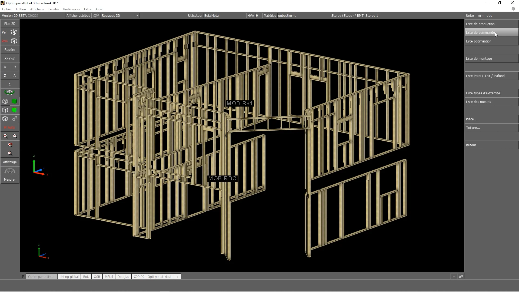The height and width of the screenshot is (292, 519).
Task: Activate axonometric view cube icon
Action: click(14, 41)
